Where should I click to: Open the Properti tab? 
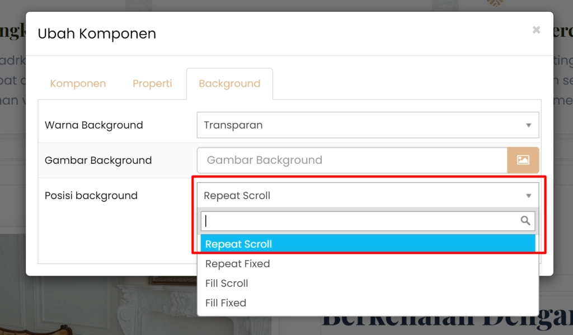(152, 84)
